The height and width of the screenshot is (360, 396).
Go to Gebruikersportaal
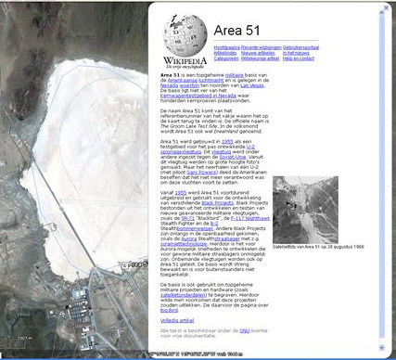300,47
